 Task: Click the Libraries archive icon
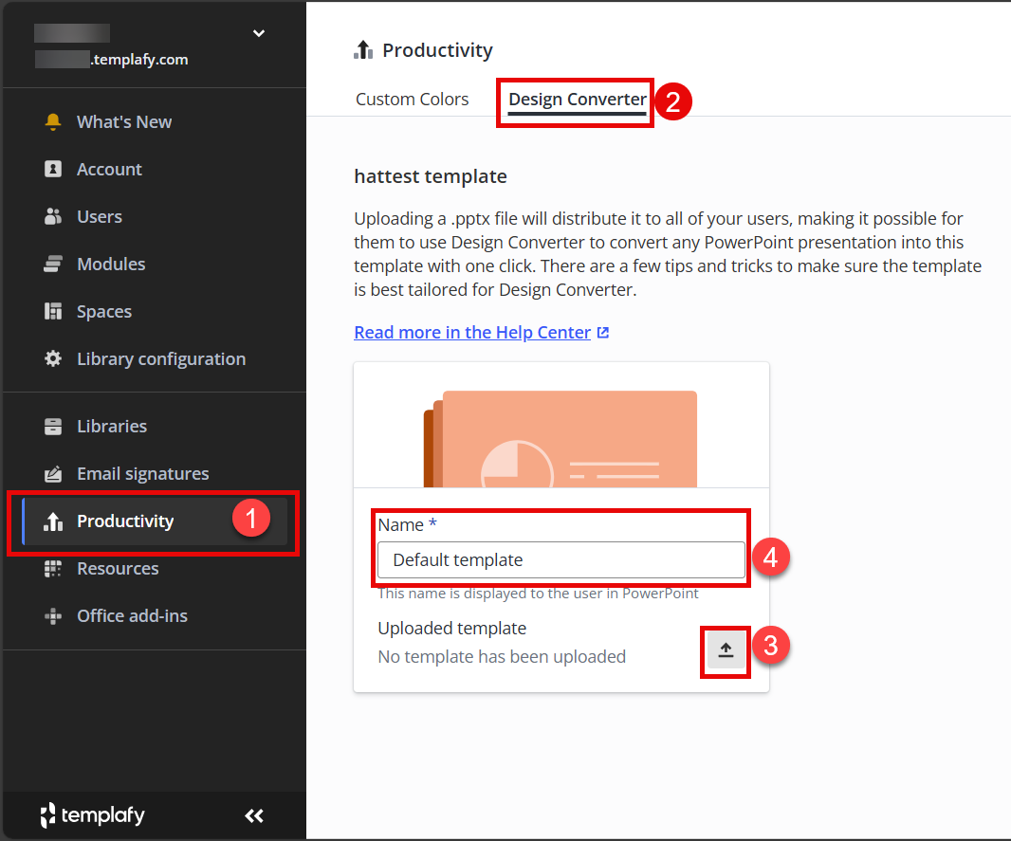pos(53,427)
